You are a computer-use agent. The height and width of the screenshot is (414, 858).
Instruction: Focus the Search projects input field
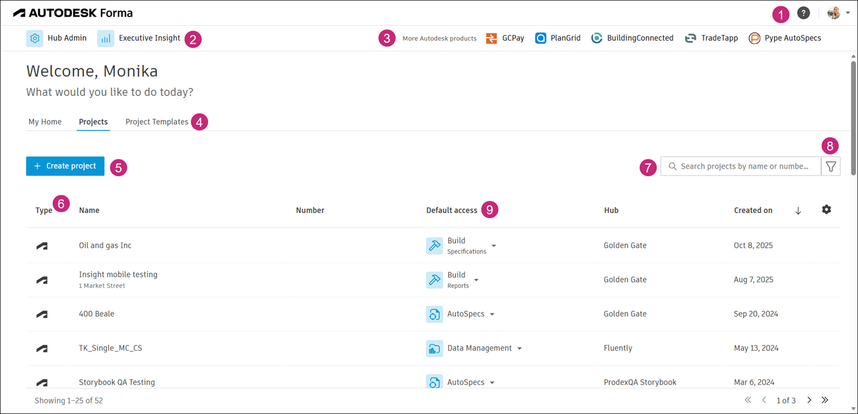pyautogui.click(x=741, y=166)
